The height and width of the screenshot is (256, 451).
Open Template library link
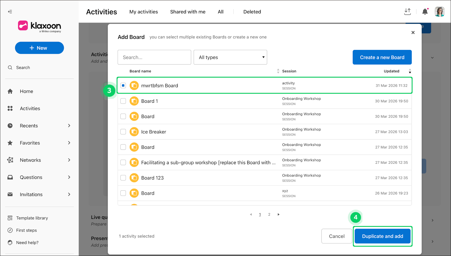click(x=32, y=218)
